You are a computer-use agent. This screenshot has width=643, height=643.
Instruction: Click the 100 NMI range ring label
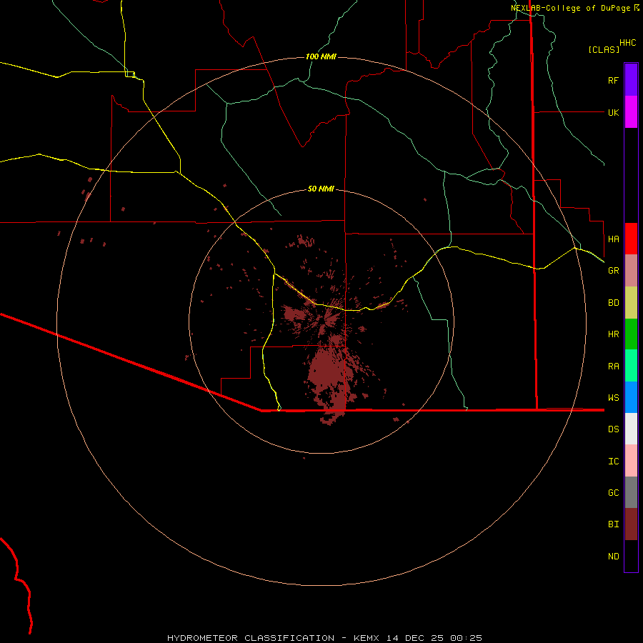point(321,56)
